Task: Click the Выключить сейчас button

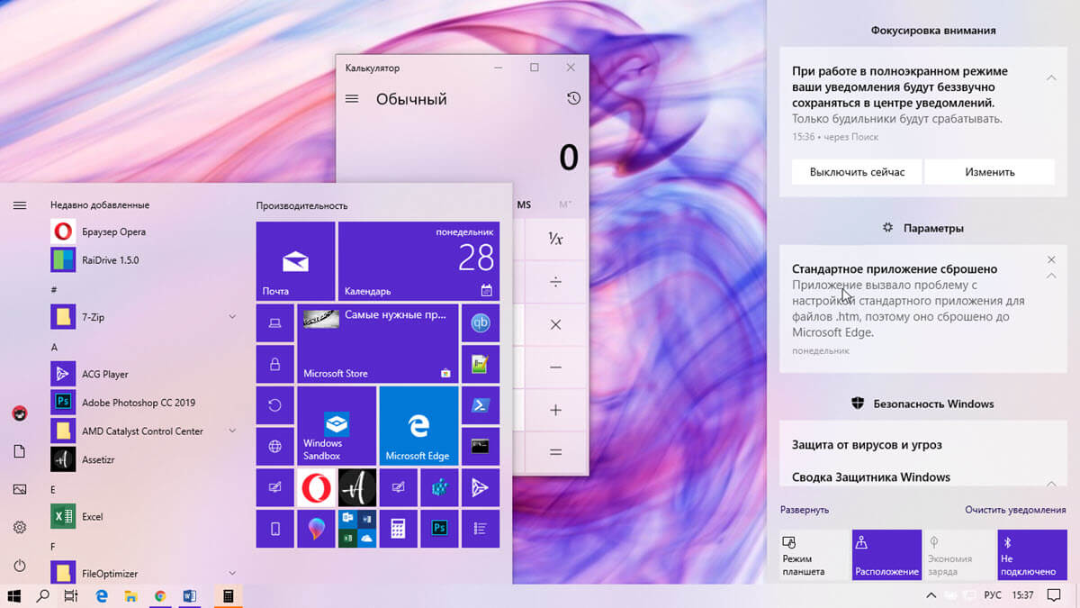Action: tap(857, 171)
